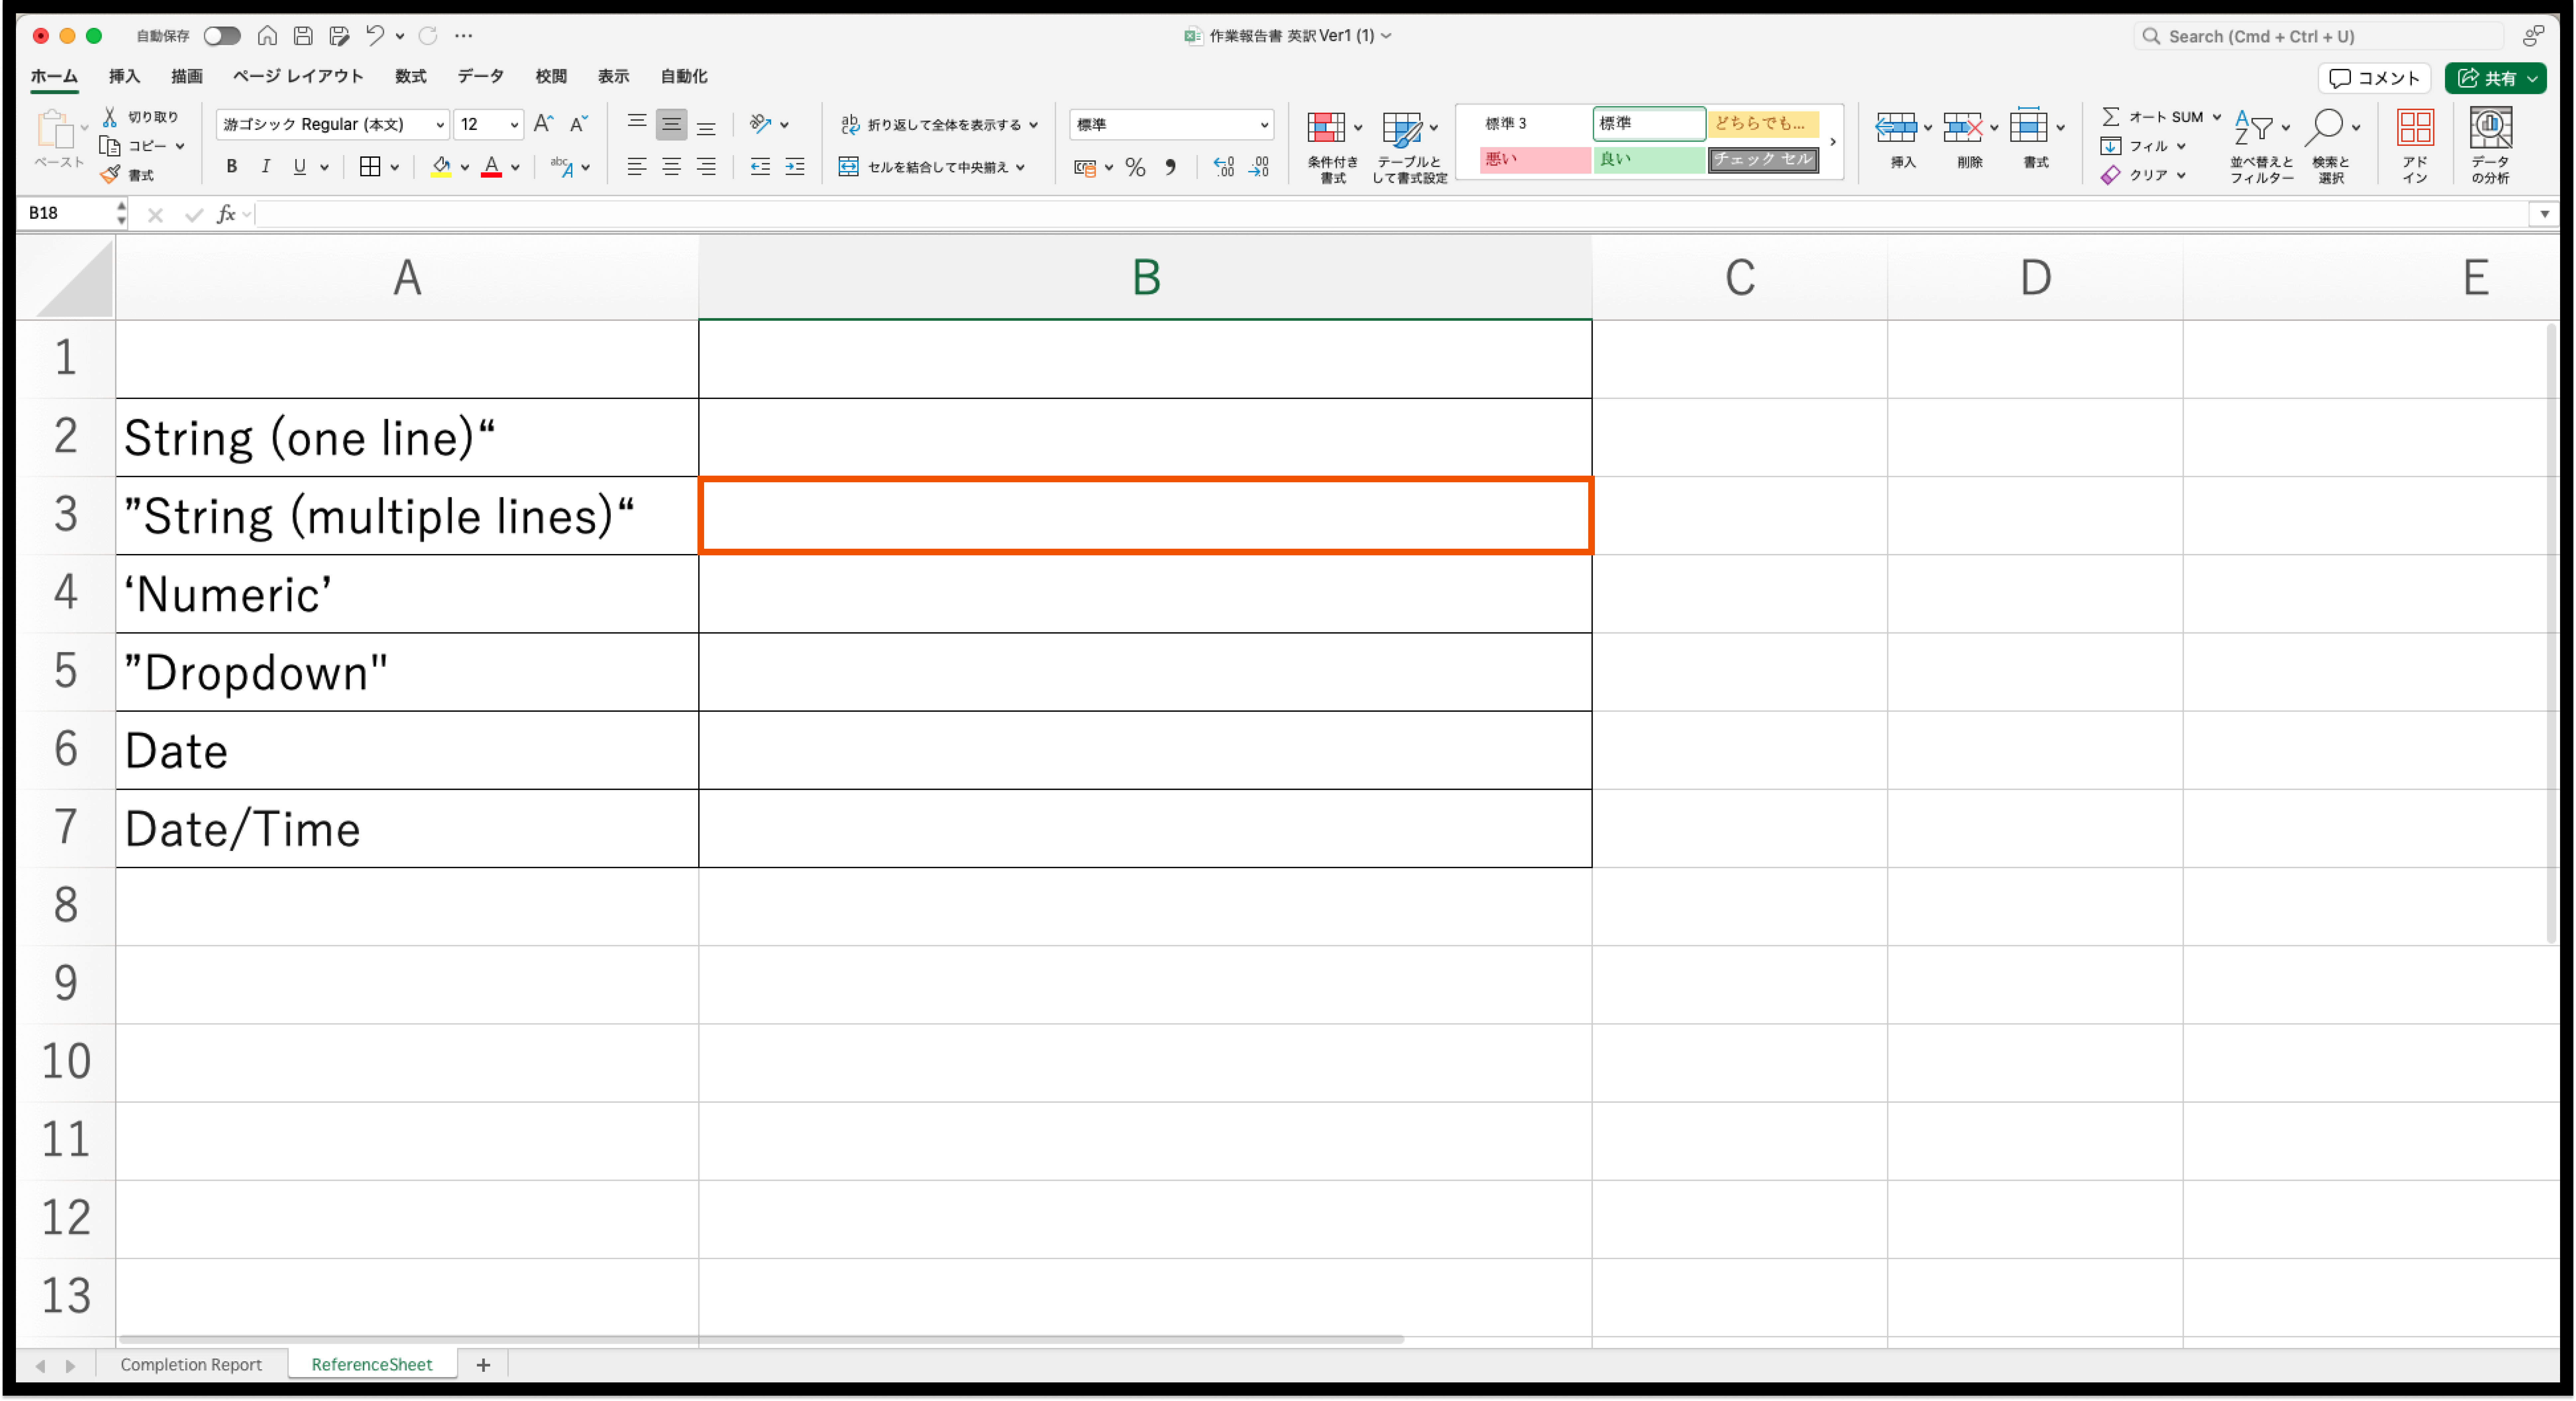Click the save icon in title bar
Image resolution: width=2576 pixels, height=1401 pixels.
(303, 36)
